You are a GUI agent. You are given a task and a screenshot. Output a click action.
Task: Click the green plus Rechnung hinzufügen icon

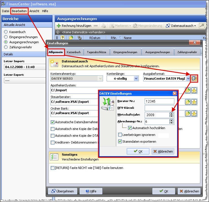tap(59, 26)
